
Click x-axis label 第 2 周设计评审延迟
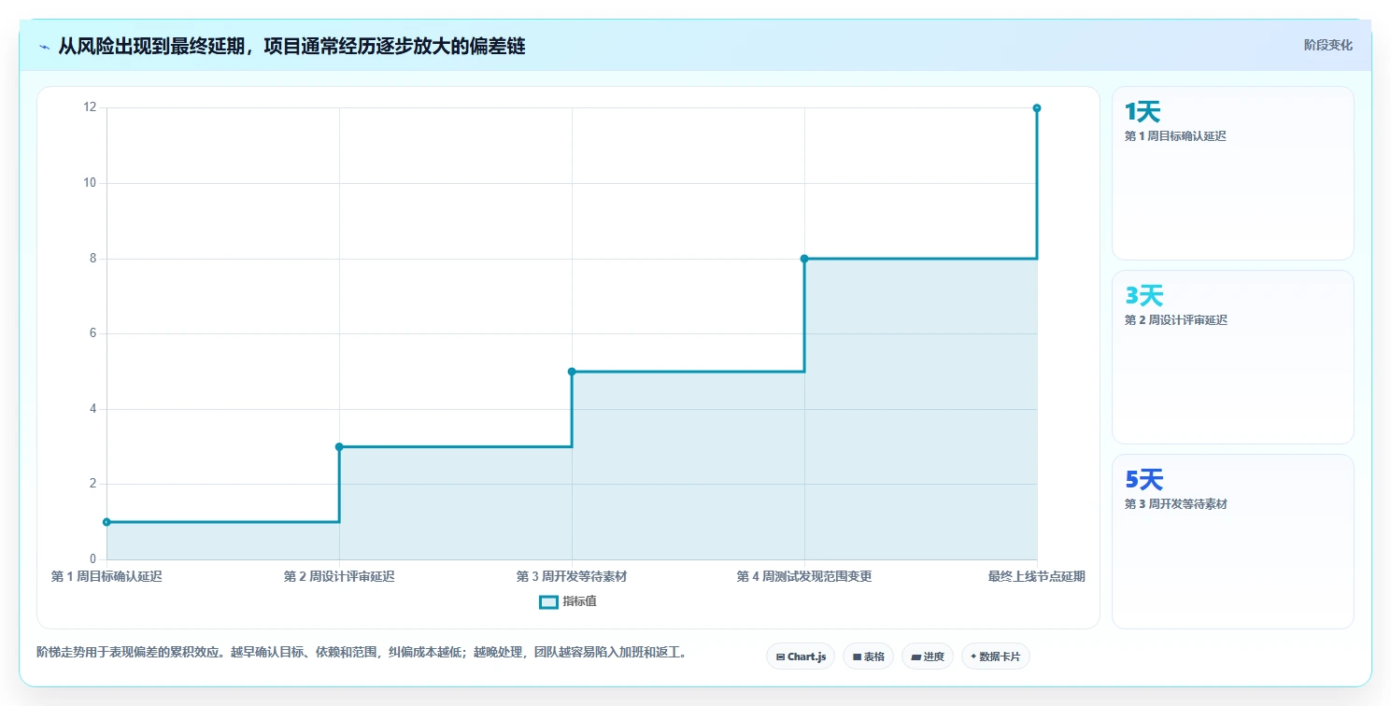point(339,576)
